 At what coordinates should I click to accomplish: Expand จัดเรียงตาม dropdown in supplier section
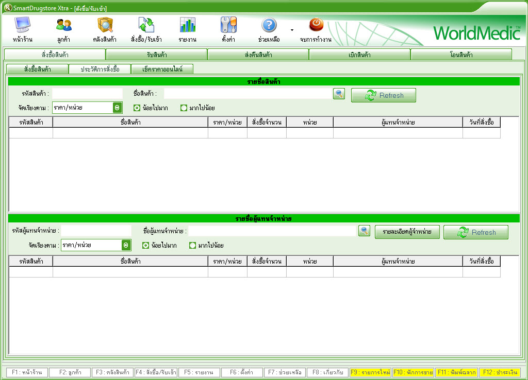[125, 245]
